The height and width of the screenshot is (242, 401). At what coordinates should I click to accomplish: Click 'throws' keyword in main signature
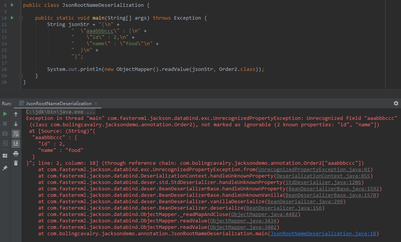pyautogui.click(x=161, y=18)
